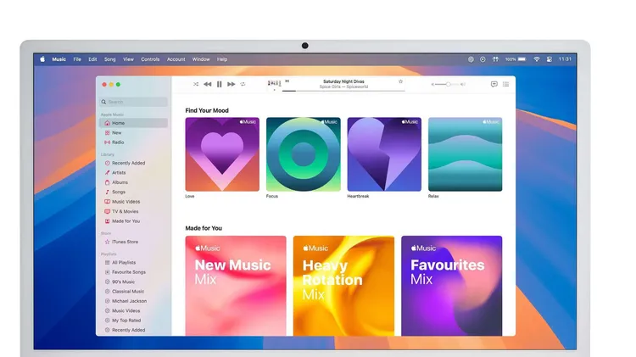
Task: Open Control Centre from the menu bar
Action: (550, 59)
